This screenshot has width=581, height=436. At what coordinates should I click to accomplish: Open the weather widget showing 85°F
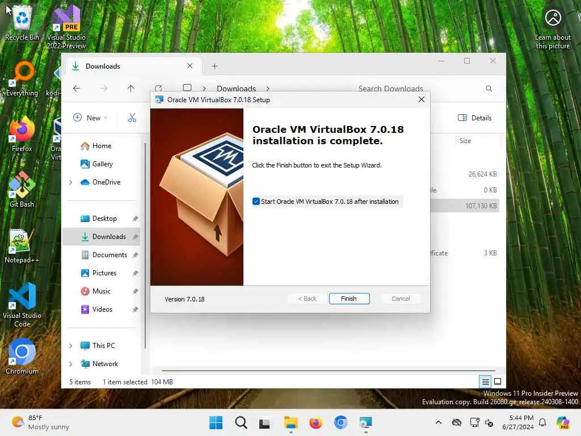coord(40,422)
